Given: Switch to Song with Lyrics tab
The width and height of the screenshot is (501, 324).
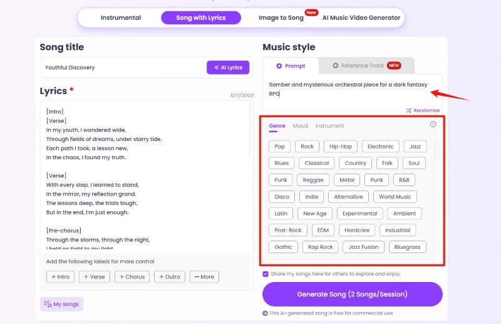Looking at the screenshot, I should click(x=201, y=18).
